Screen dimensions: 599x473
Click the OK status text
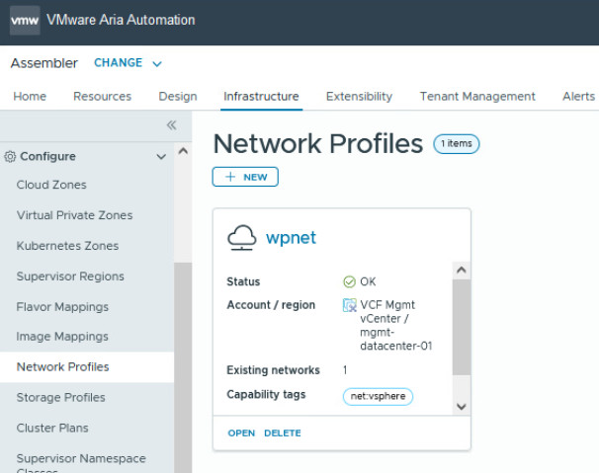[368, 281]
